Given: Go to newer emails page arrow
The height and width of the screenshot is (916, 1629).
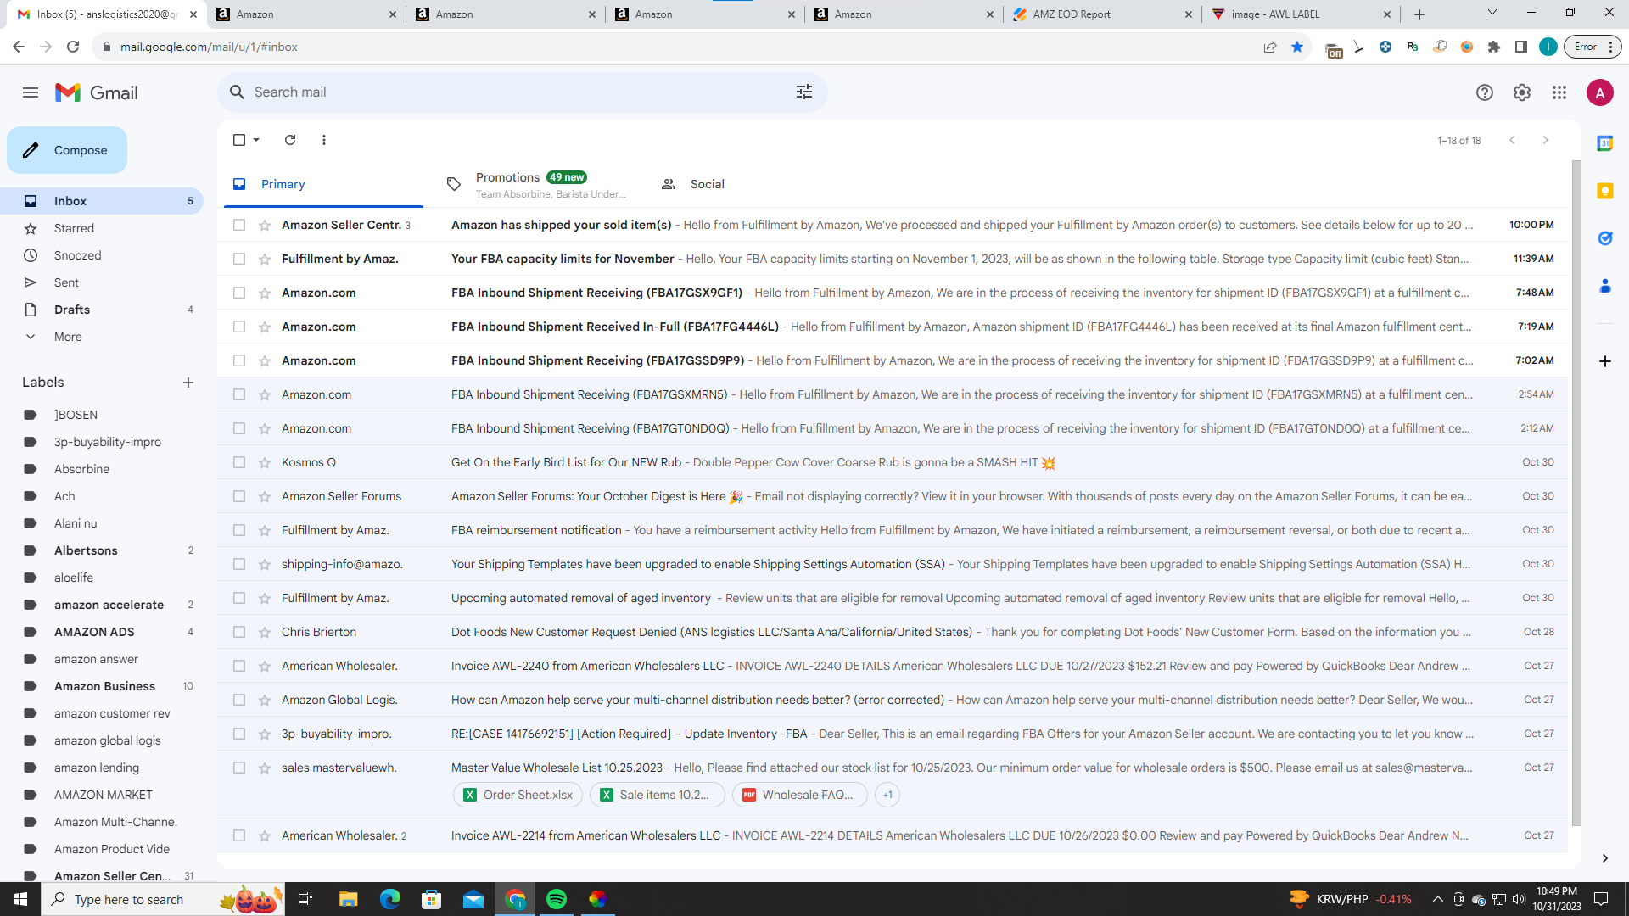Looking at the screenshot, I should point(1512,140).
